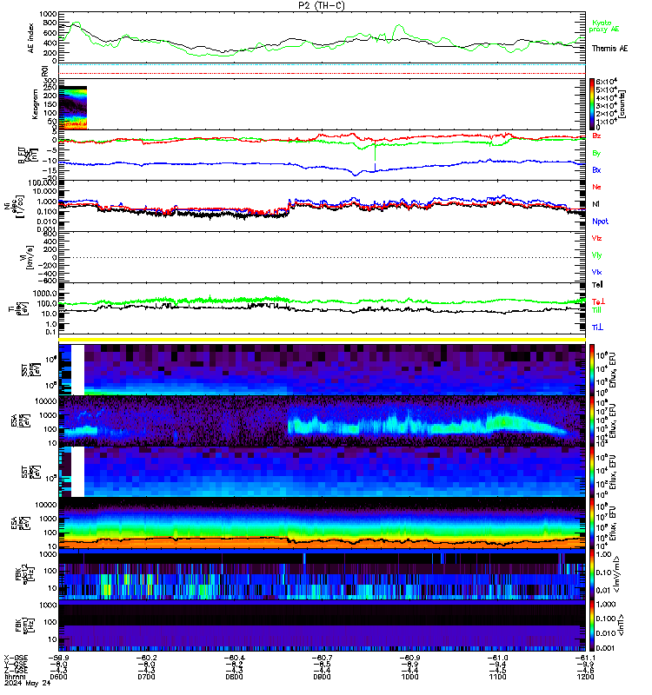The width and height of the screenshot is (652, 695).
Task: Click the red Bz legend label
Action: coord(596,136)
